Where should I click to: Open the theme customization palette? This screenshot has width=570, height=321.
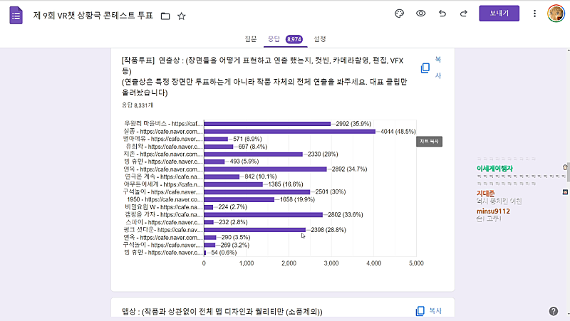(x=399, y=14)
